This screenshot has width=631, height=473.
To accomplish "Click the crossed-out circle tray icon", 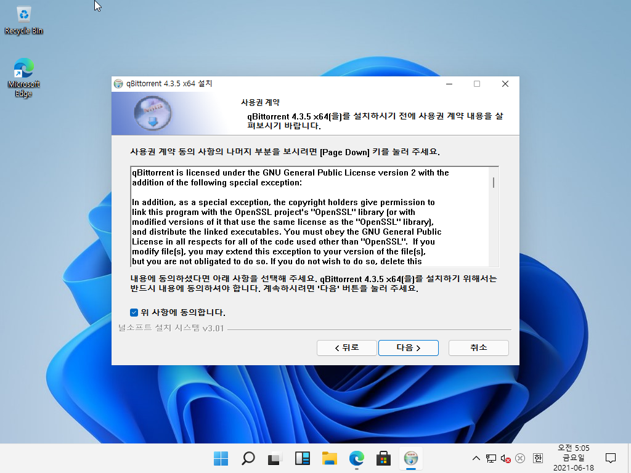I will [520, 458].
